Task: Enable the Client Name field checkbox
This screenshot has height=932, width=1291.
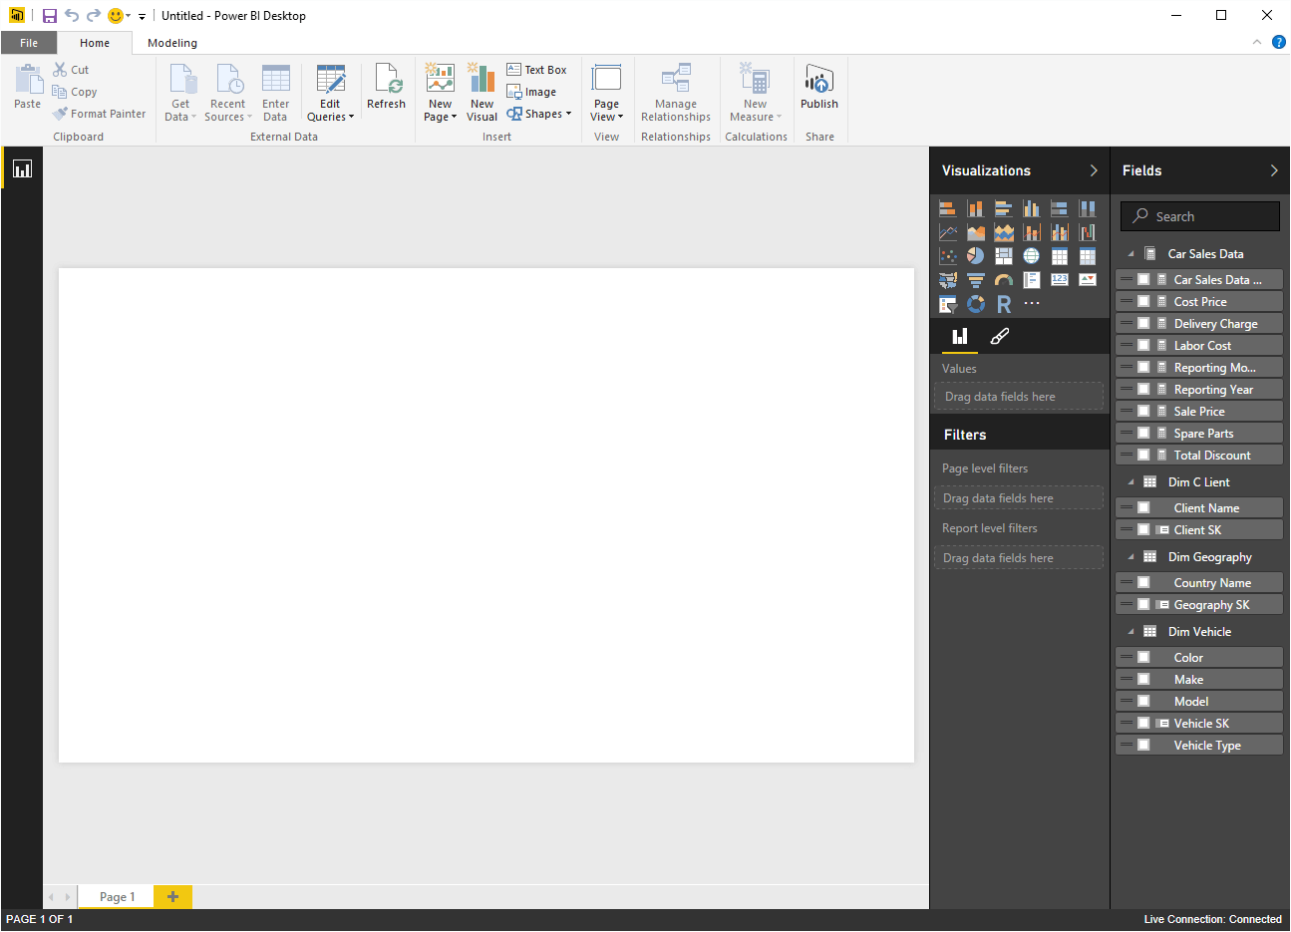Action: pyautogui.click(x=1143, y=508)
